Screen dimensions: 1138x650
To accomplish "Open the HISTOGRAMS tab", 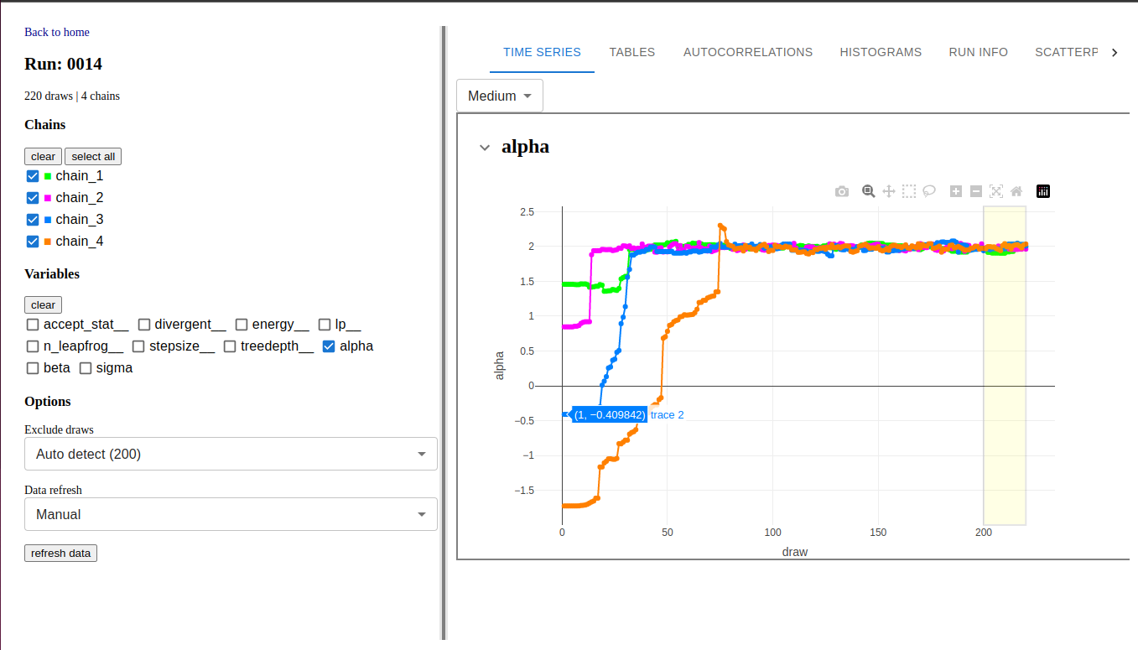I will (x=881, y=52).
